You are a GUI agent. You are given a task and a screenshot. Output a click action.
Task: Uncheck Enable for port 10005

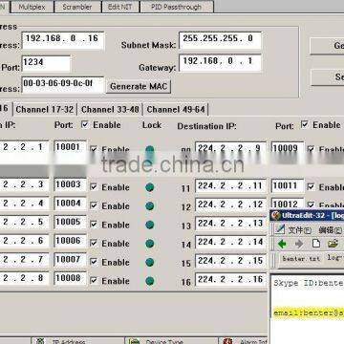tap(94, 225)
